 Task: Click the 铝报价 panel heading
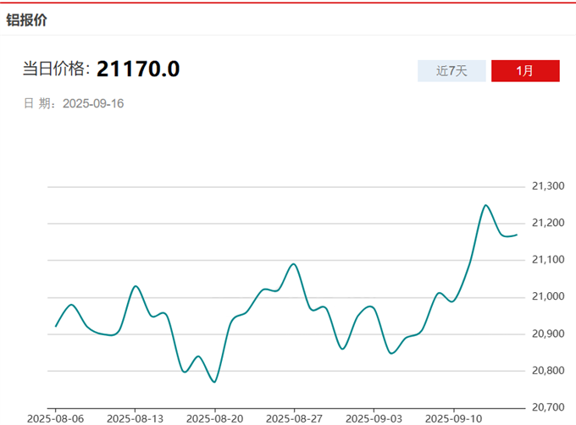[27, 19]
